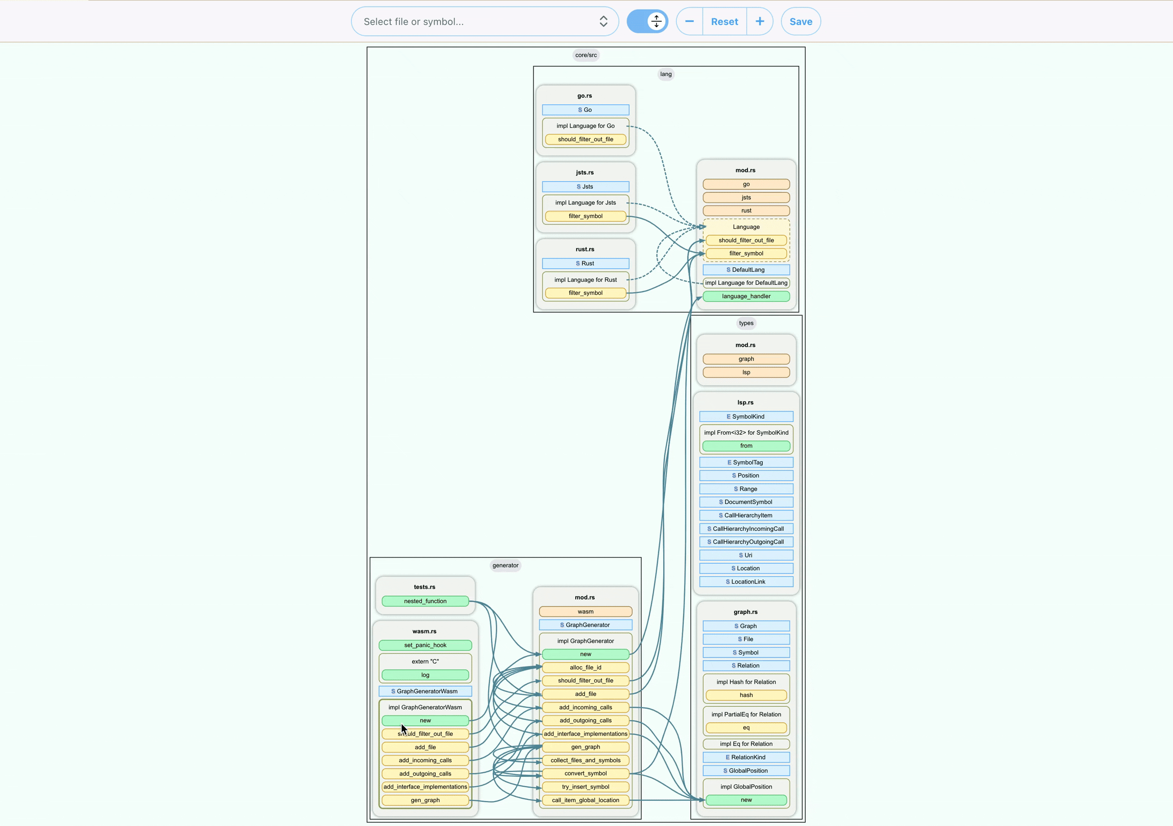The height and width of the screenshot is (826, 1173).
Task: Open the file or symbol selector chevron
Action: pos(603,22)
